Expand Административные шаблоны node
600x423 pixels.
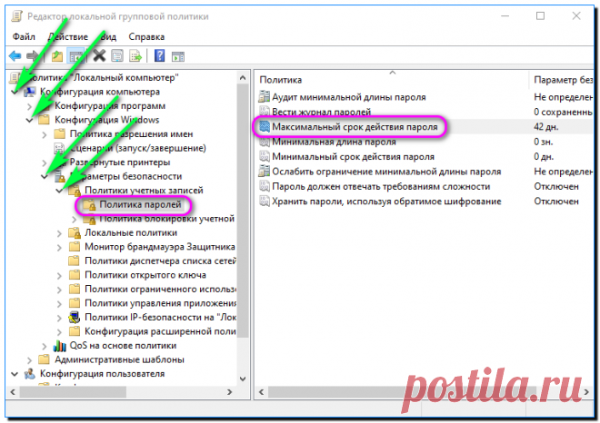pyautogui.click(x=29, y=360)
